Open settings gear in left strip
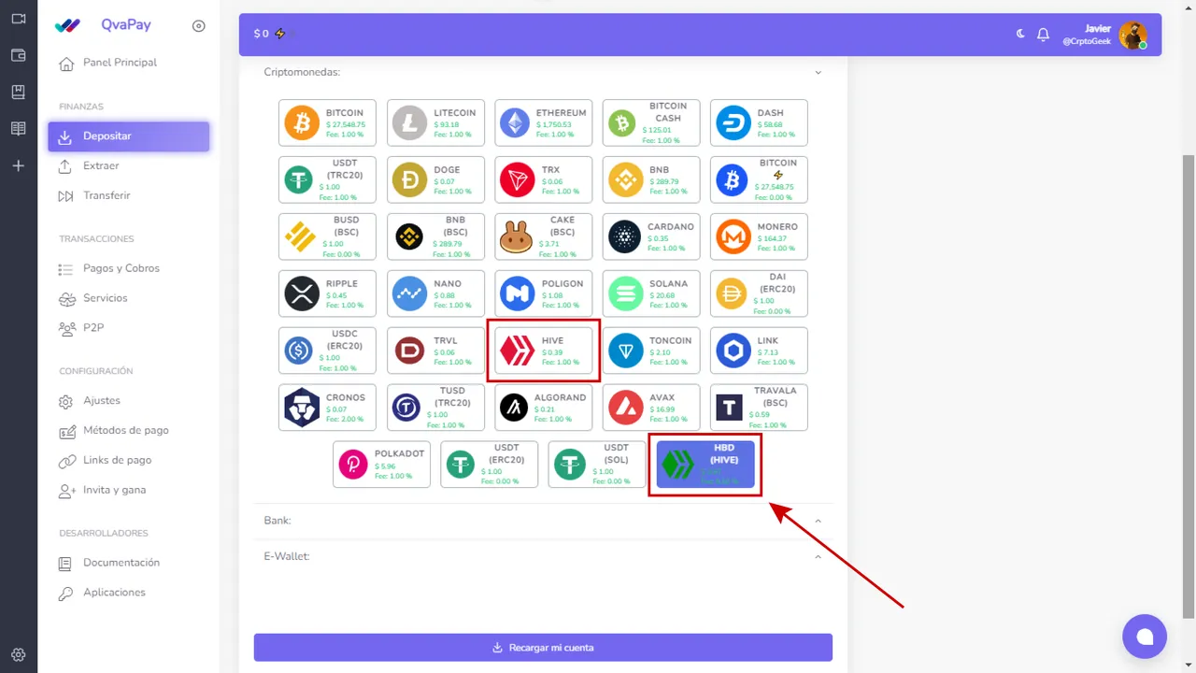Image resolution: width=1196 pixels, height=673 pixels. pyautogui.click(x=18, y=654)
